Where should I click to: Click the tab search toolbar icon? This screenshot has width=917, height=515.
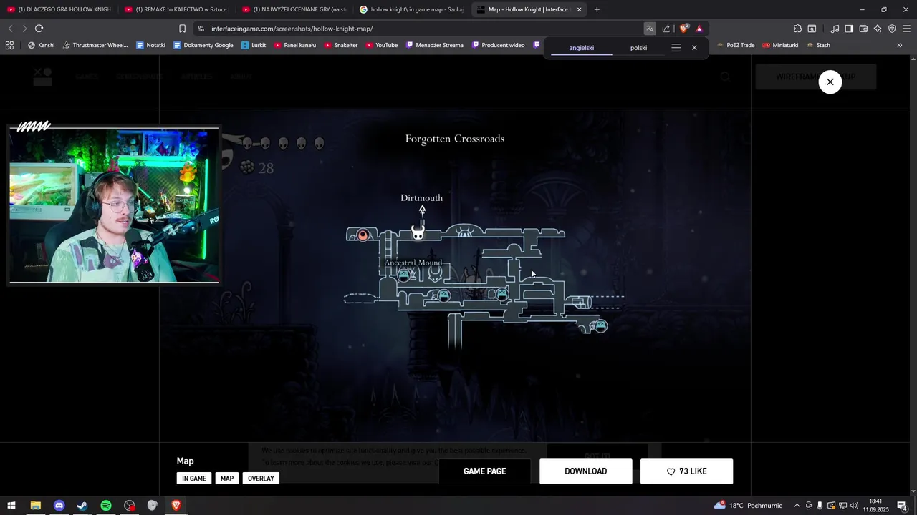pyautogui.click(x=812, y=29)
